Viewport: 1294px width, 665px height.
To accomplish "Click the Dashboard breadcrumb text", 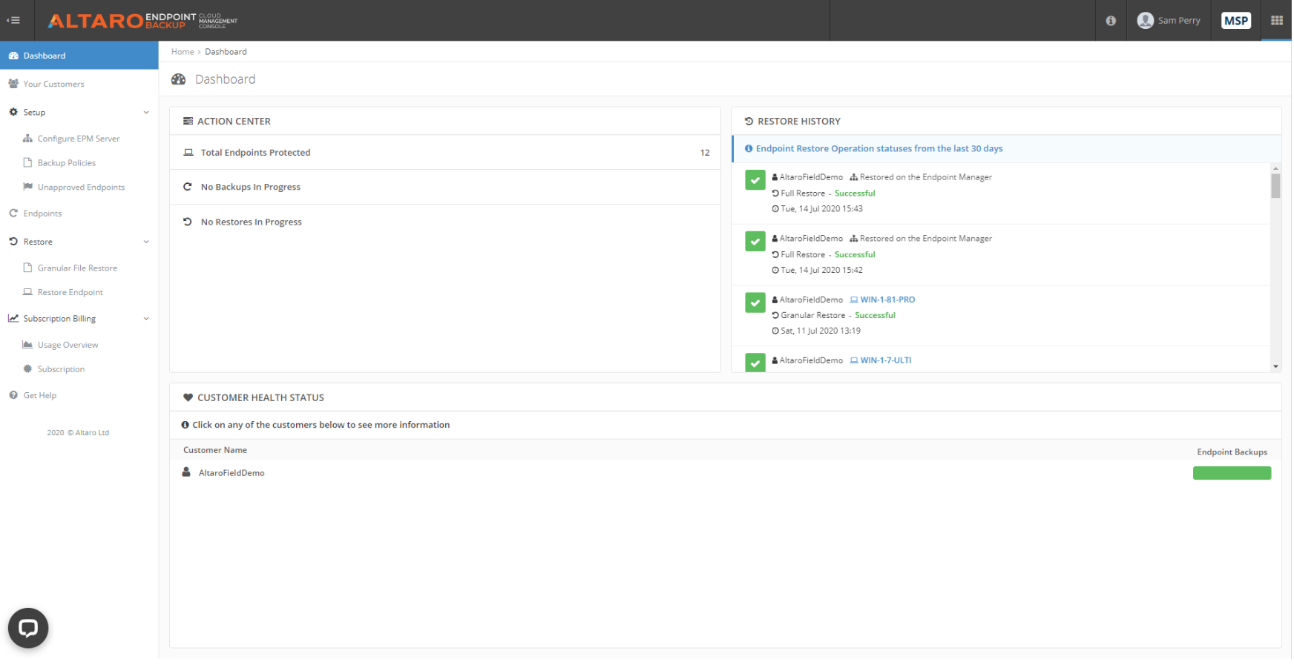I will [226, 52].
